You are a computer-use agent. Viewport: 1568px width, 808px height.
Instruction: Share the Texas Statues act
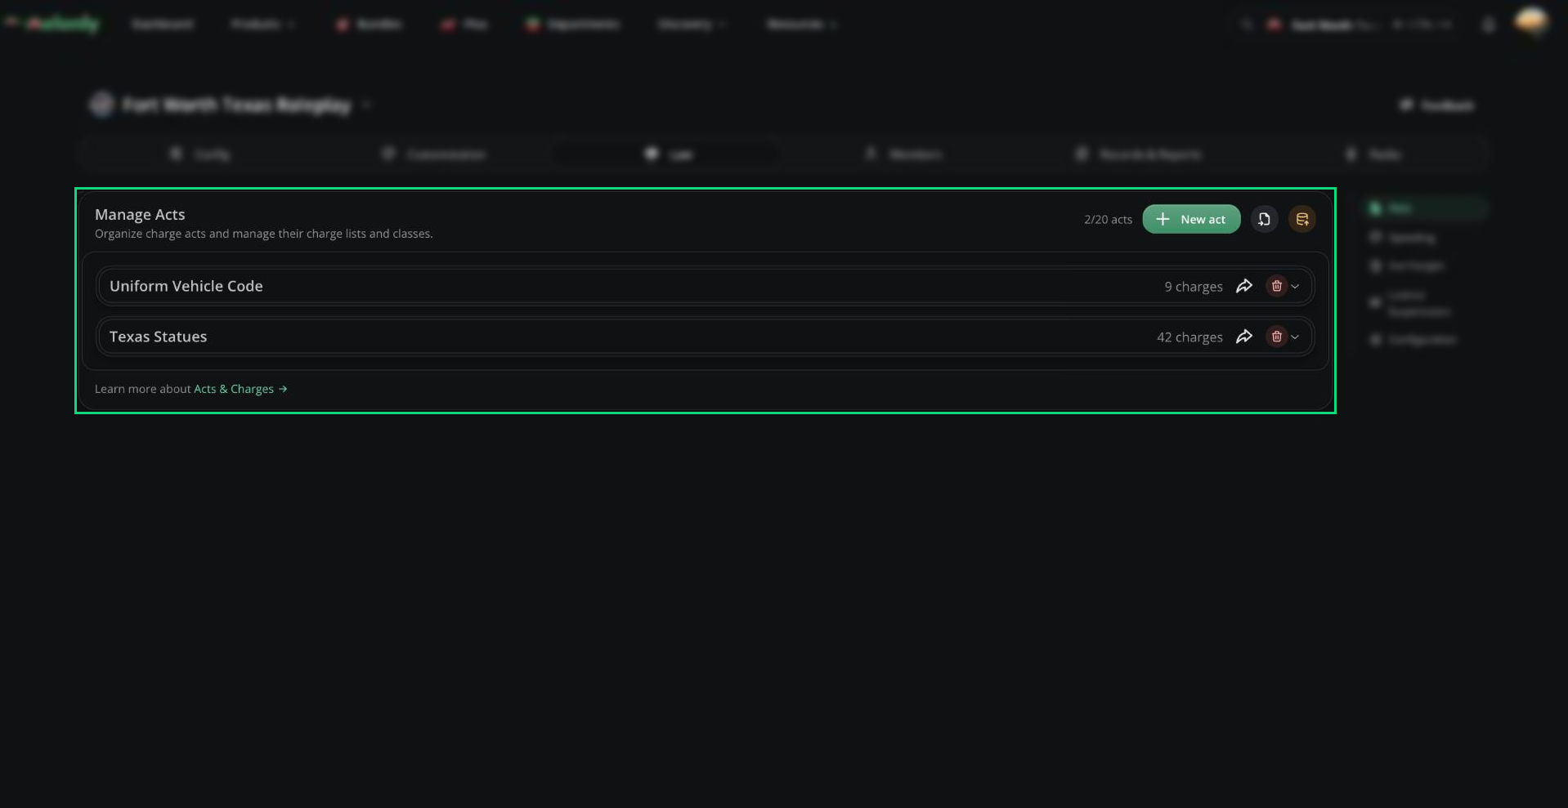1244,337
